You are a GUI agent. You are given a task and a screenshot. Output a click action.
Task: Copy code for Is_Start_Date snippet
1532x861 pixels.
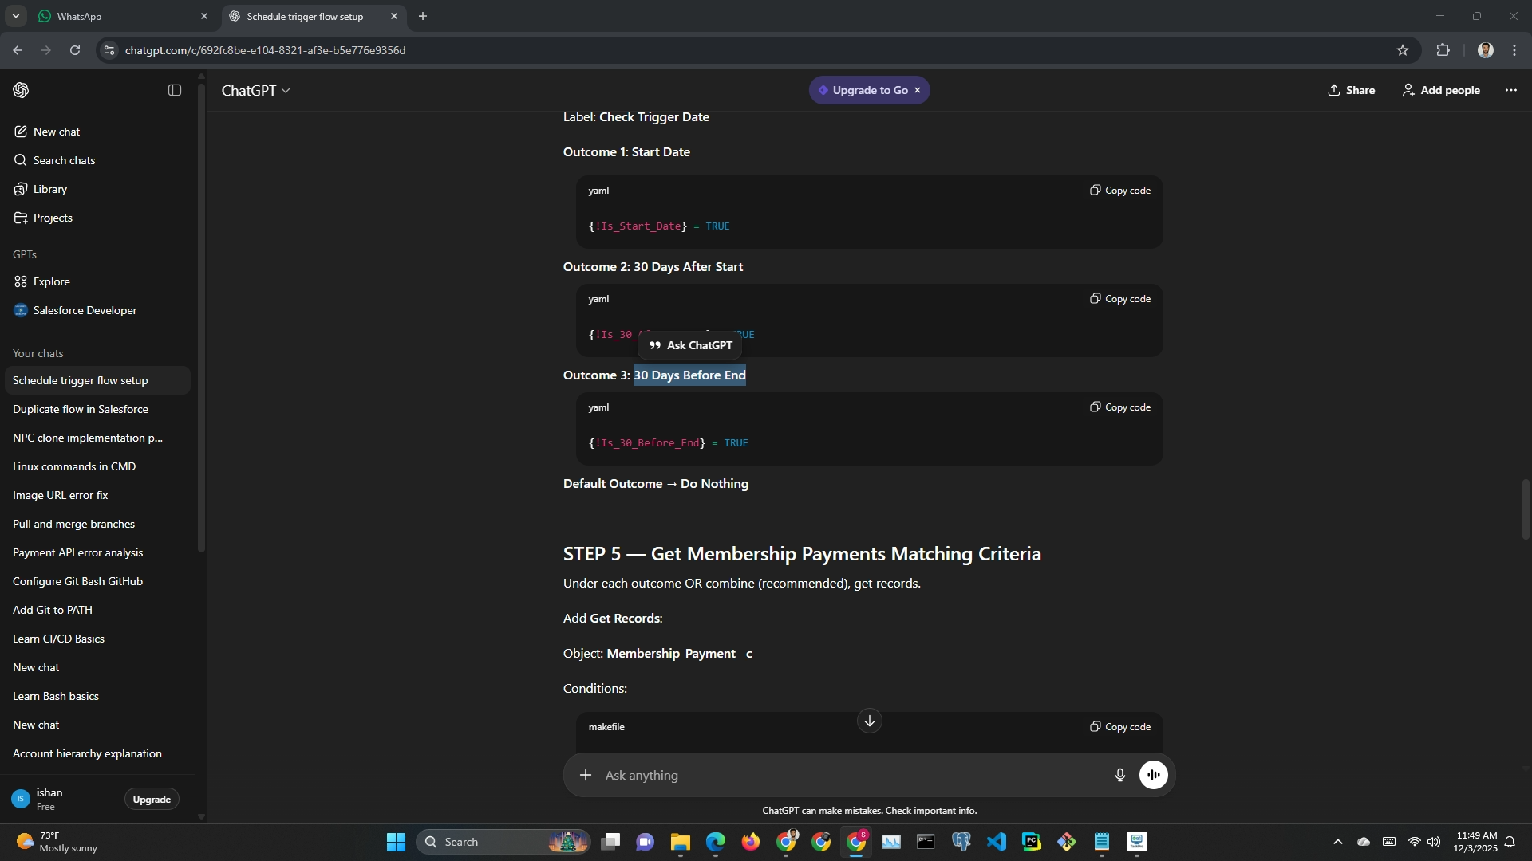1120,191
